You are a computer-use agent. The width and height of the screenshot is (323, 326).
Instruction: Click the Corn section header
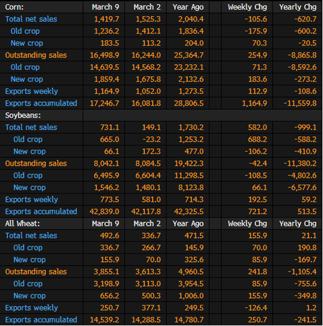click(14, 7)
